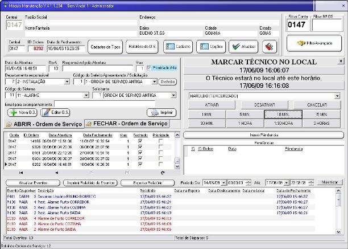Open Período De date dropdown
The width and height of the screenshot is (348, 249).
point(223,183)
